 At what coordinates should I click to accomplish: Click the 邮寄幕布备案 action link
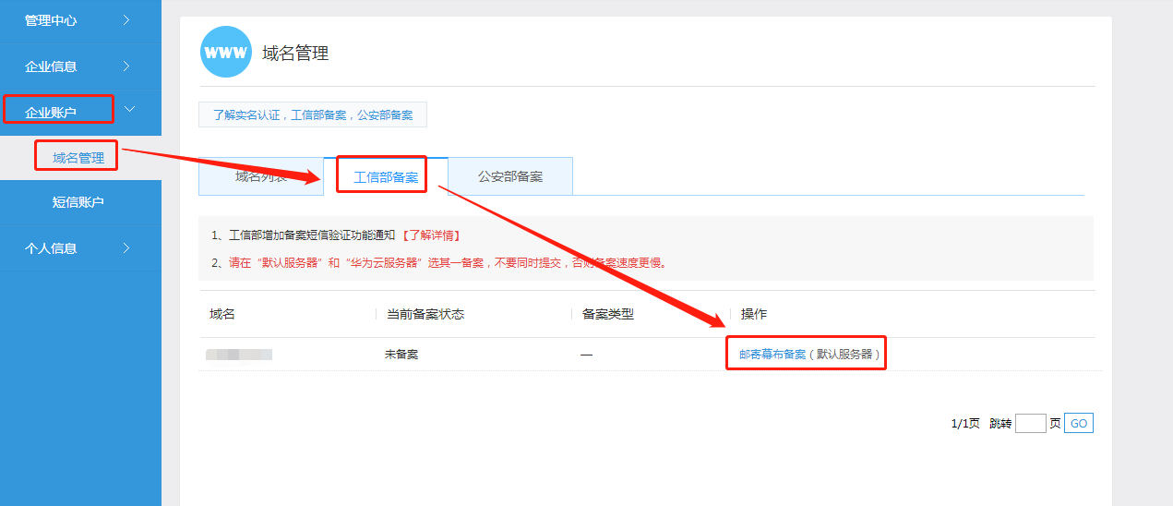(x=772, y=354)
